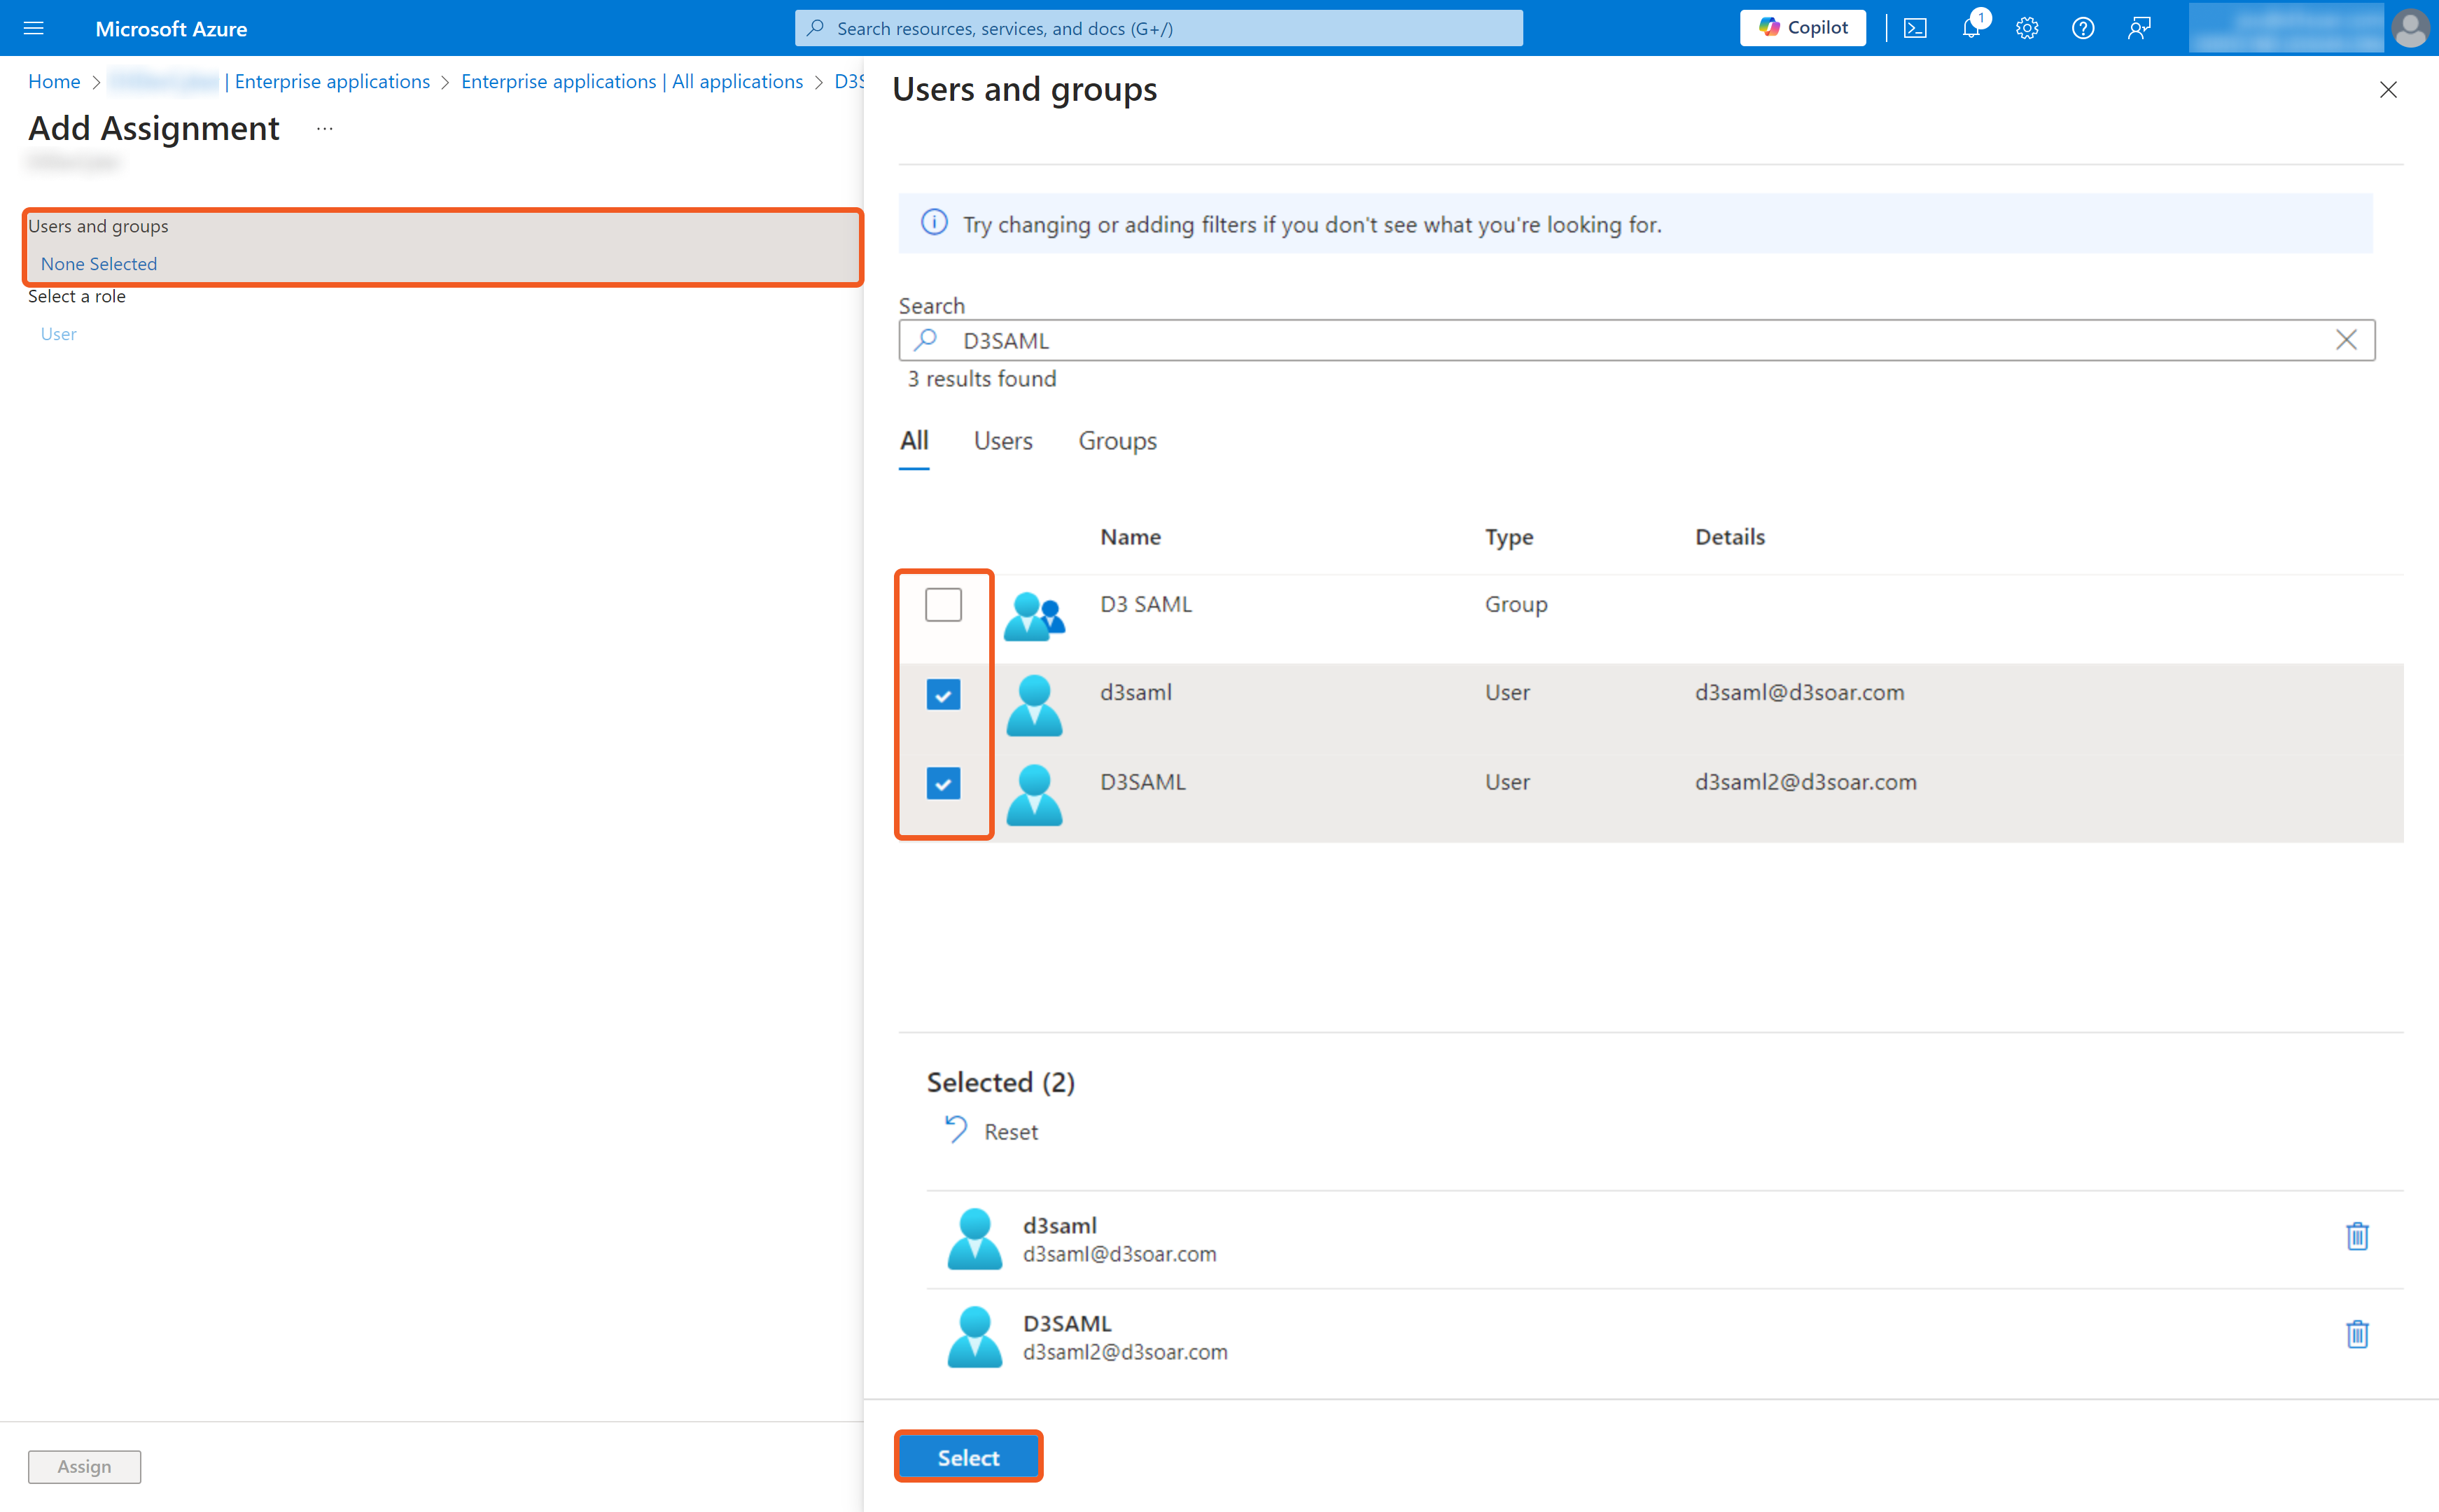Click the Reset selection link
2439x1512 pixels.
(x=1010, y=1132)
